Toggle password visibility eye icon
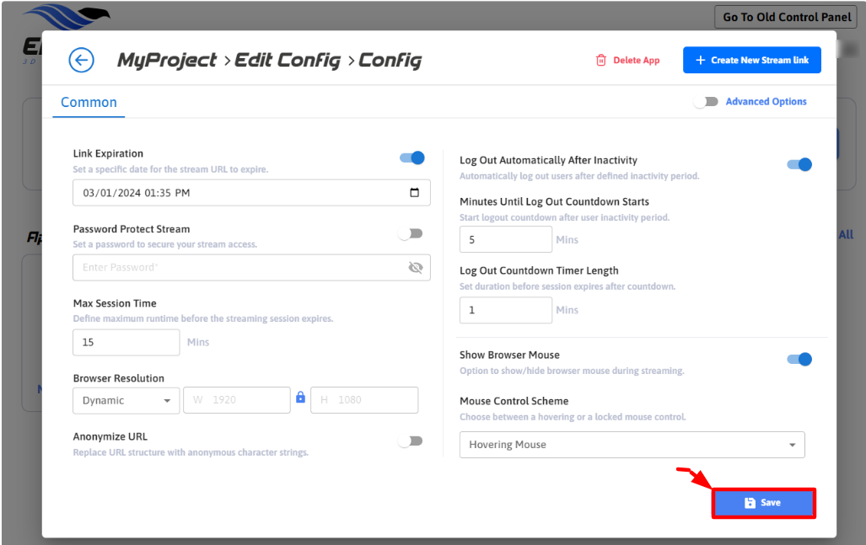The image size is (866, 545). point(415,268)
